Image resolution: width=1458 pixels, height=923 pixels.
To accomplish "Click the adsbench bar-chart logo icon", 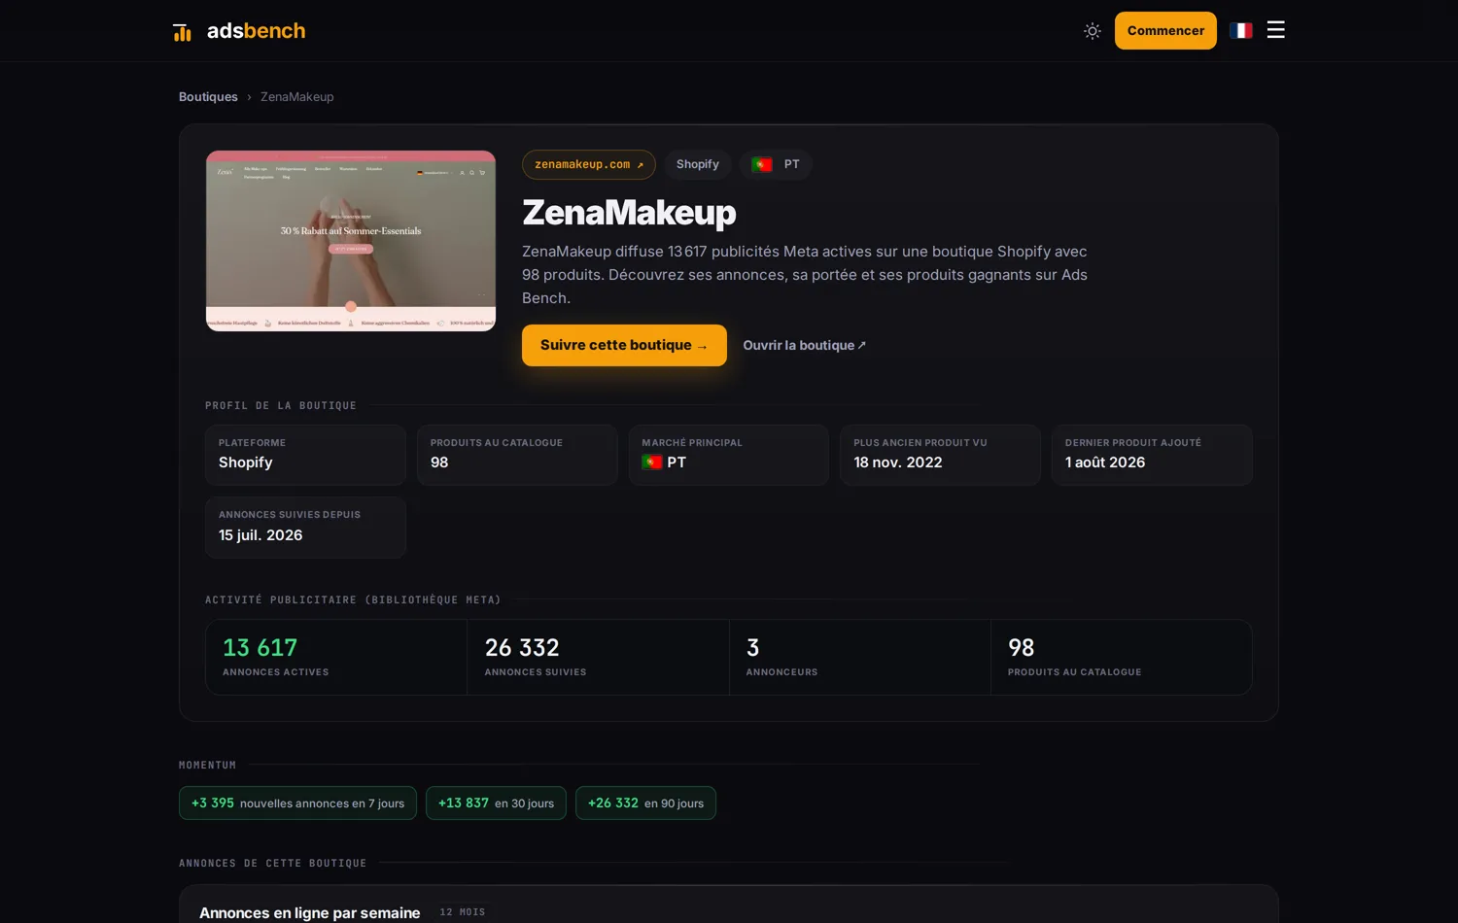I will coord(182,32).
